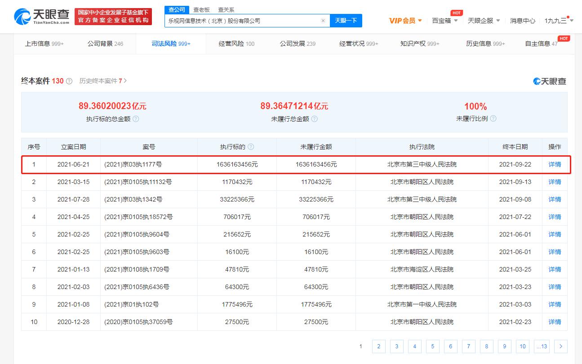
Task: View 详情 for case (2021)京03执1342号
Action: click(x=555, y=199)
